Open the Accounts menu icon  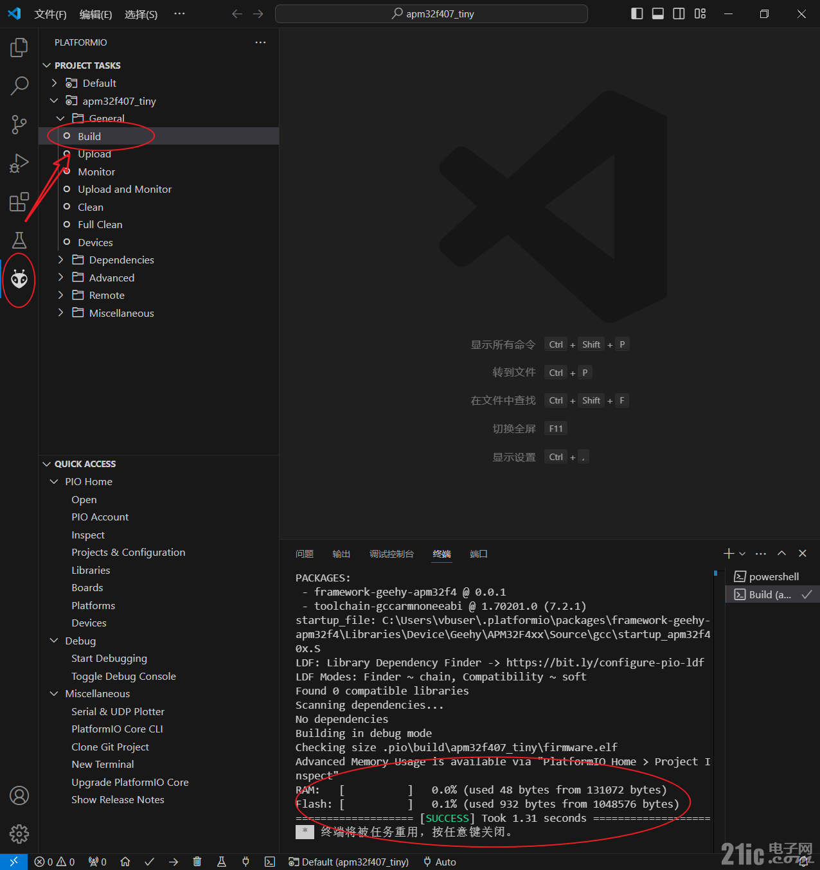click(19, 795)
